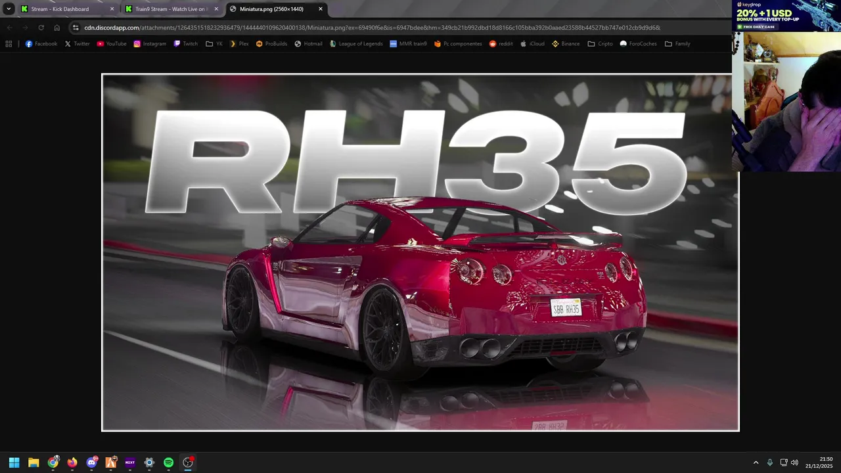Close the Miniatura.png tab
The width and height of the screenshot is (841, 473).
(x=321, y=9)
